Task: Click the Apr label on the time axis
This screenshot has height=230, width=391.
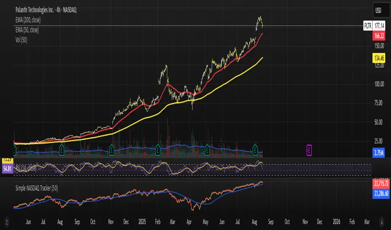Action: click(x=189, y=222)
